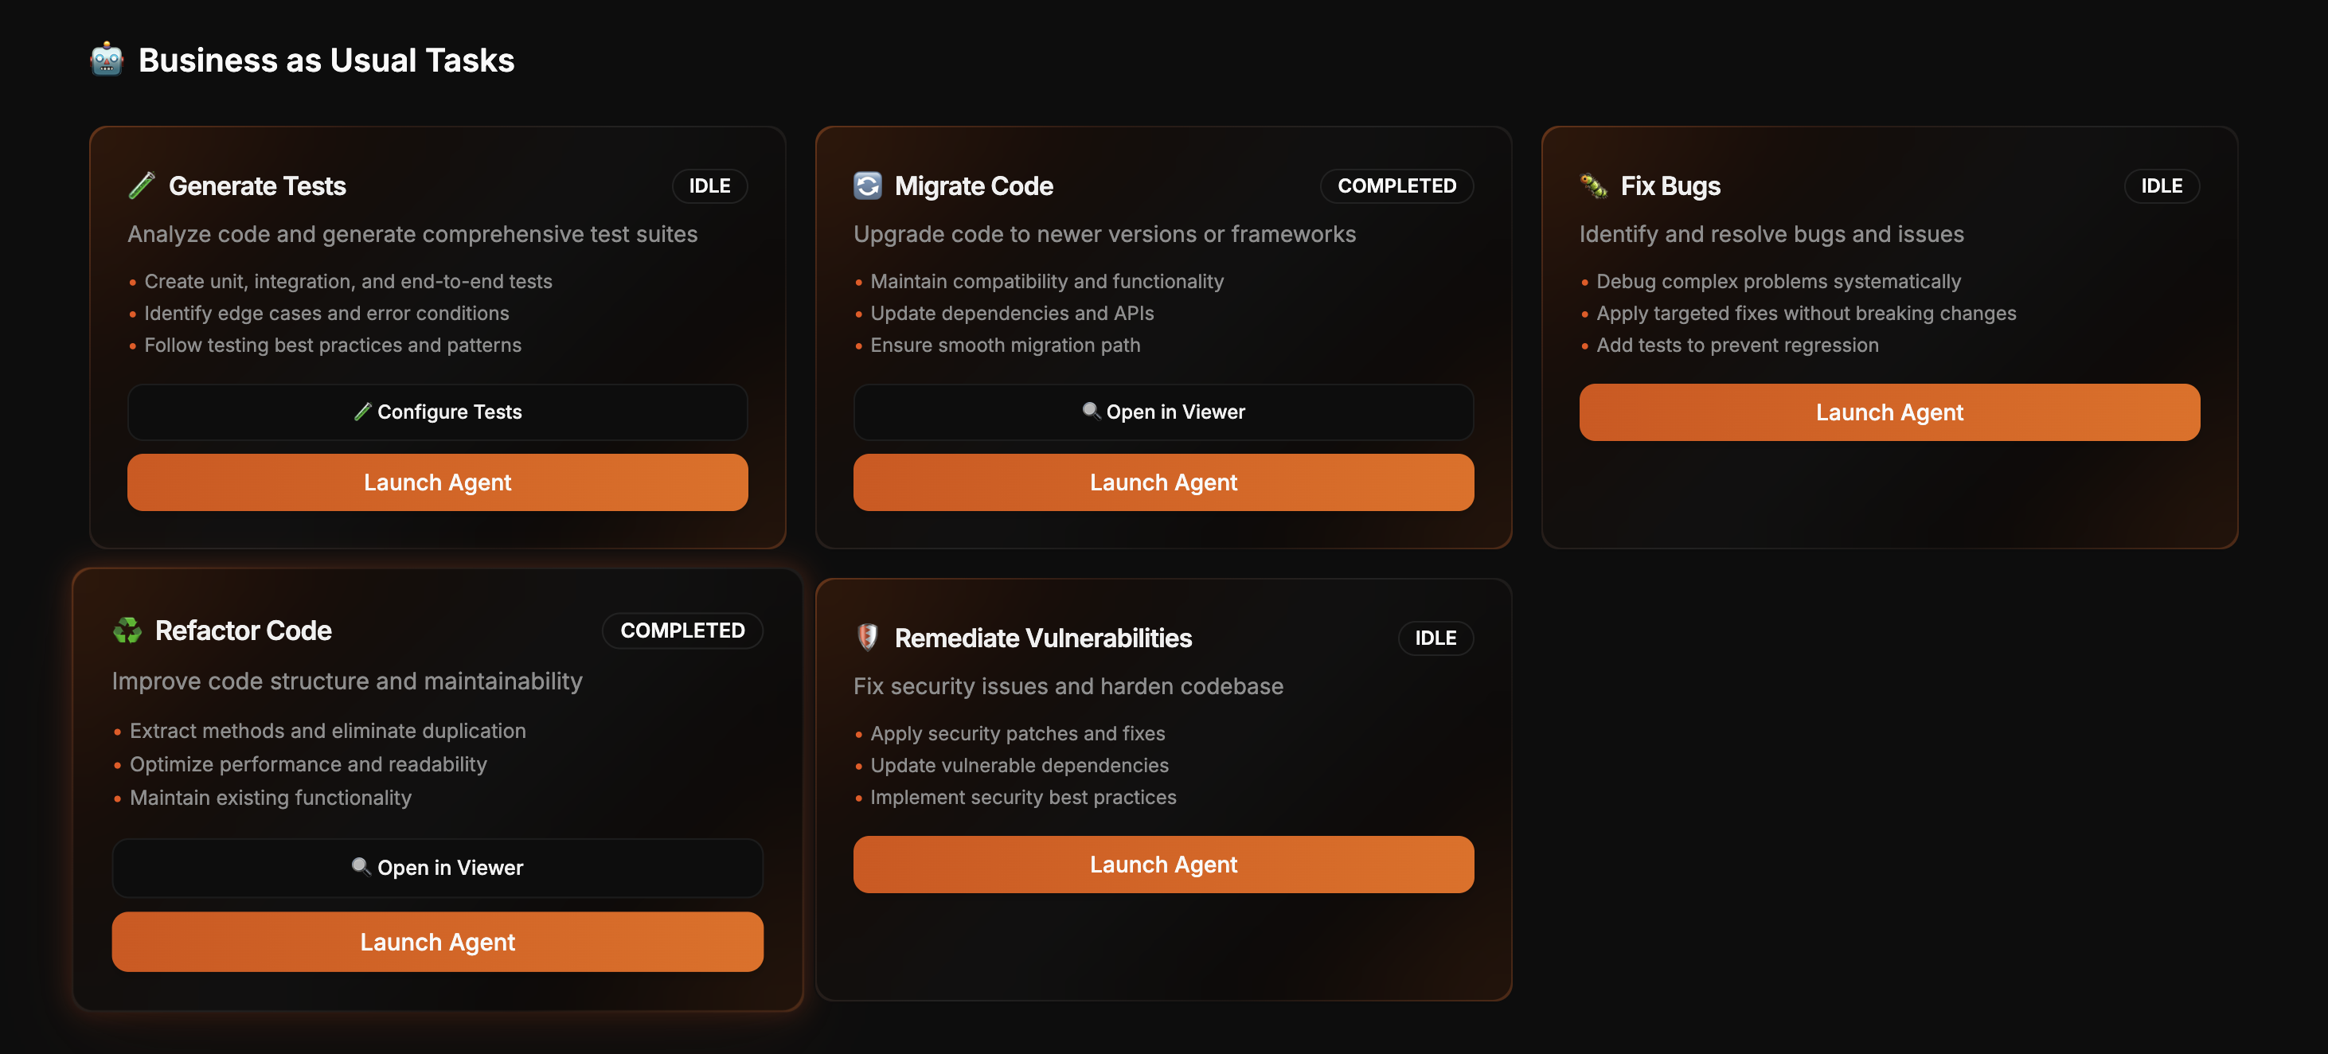
Task: Launch Agent for Generate Tests
Action: tap(437, 482)
